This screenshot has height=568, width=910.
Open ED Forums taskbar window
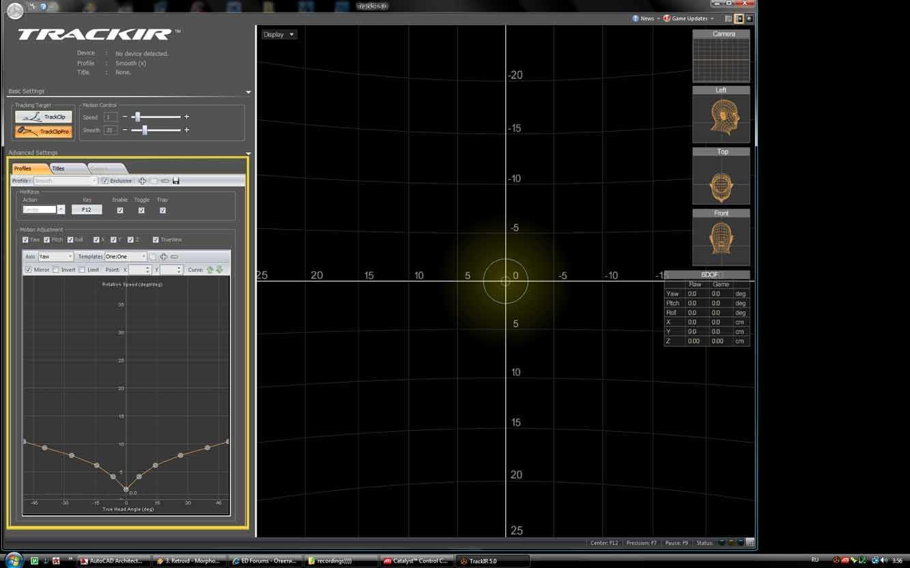click(x=264, y=561)
